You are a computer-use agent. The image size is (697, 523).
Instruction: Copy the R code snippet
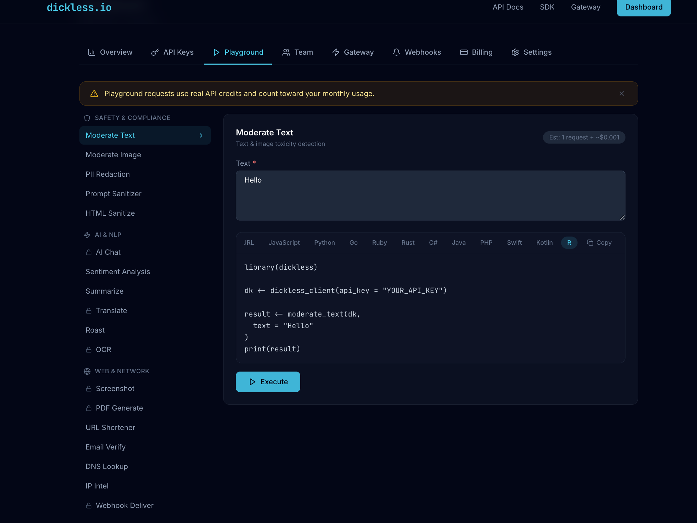pyautogui.click(x=599, y=242)
